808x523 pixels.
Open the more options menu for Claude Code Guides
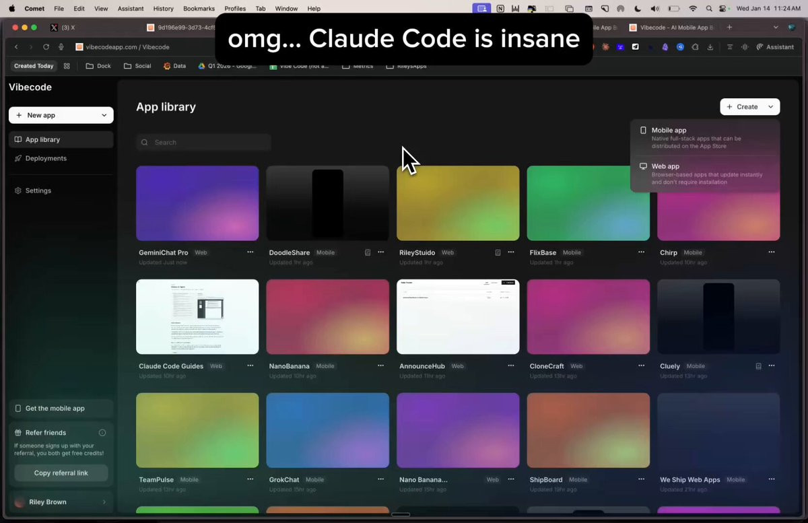pos(250,366)
